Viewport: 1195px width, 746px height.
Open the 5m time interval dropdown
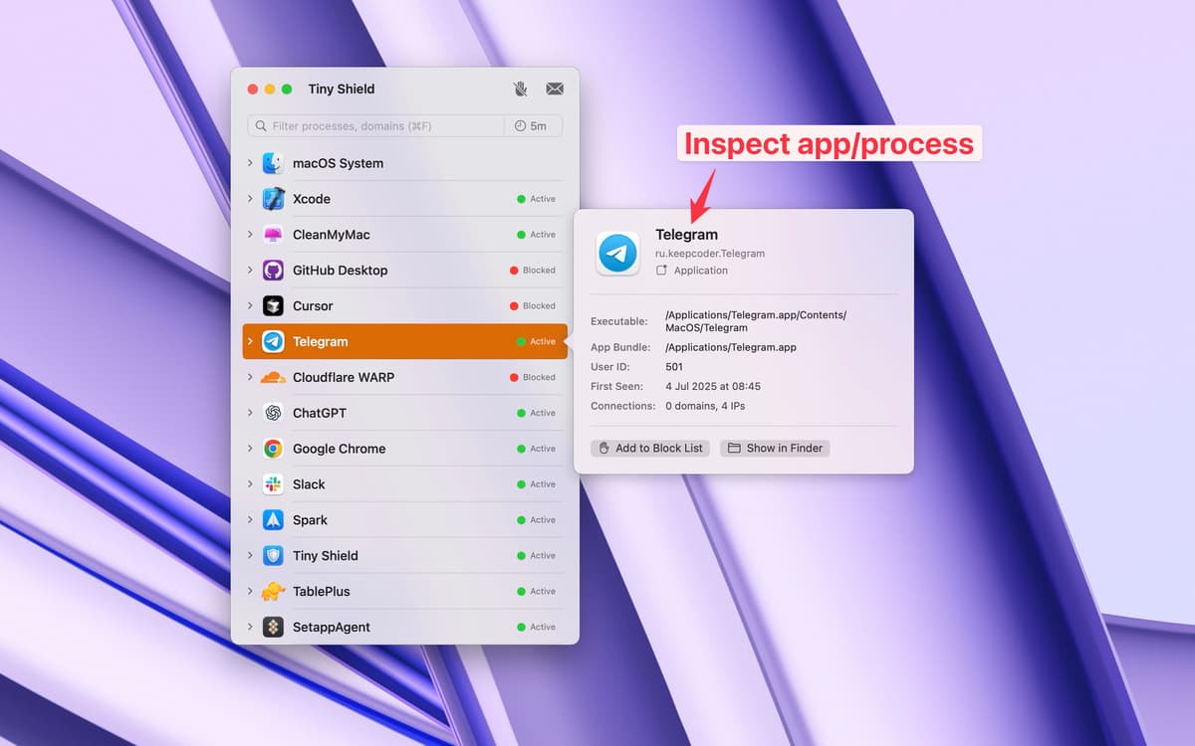(533, 126)
